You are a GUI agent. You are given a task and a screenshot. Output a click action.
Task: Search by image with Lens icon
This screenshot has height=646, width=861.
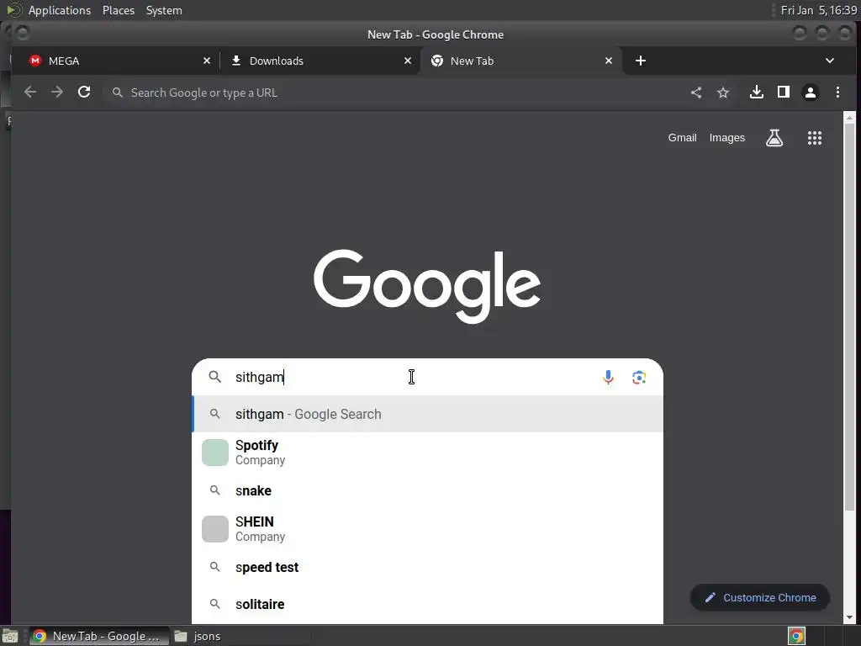[639, 378]
